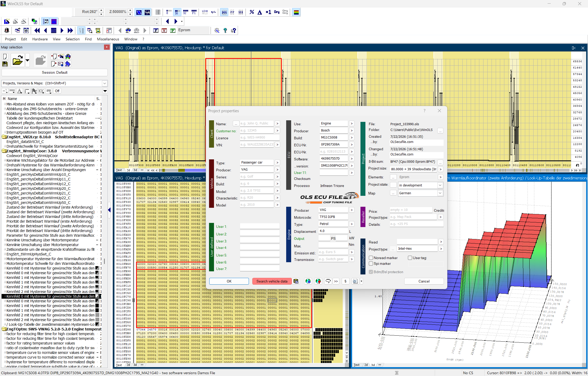Viewport: 588px width, 376px height.
Task: Open project with the yellow folder icon
Action: pos(17,60)
